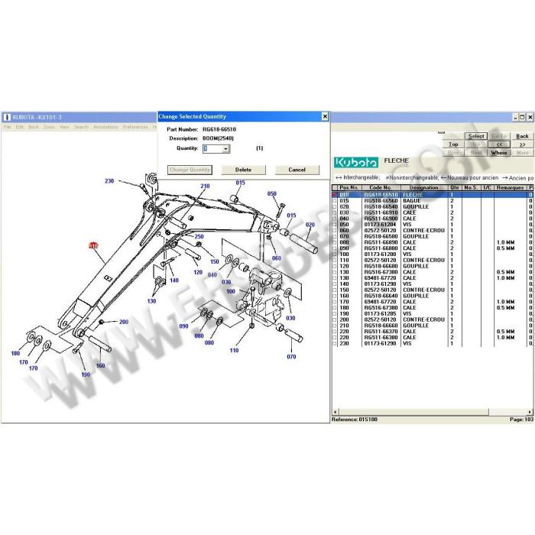Select callout 150 in the boom diagram

tap(214, 261)
